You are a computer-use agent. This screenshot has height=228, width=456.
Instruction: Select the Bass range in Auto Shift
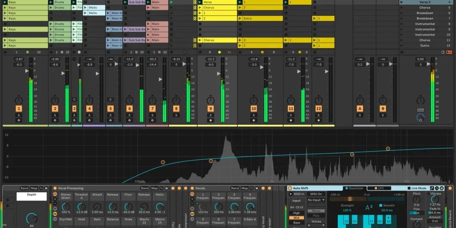click(296, 223)
